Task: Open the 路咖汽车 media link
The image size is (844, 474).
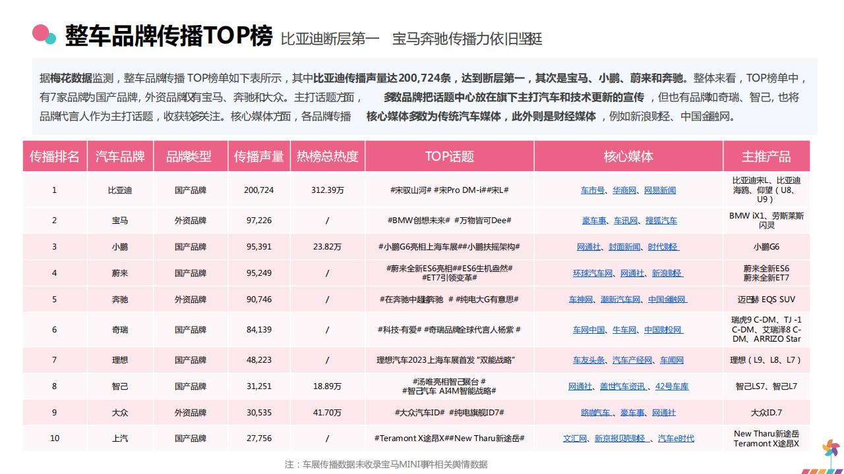Action: click(x=595, y=413)
